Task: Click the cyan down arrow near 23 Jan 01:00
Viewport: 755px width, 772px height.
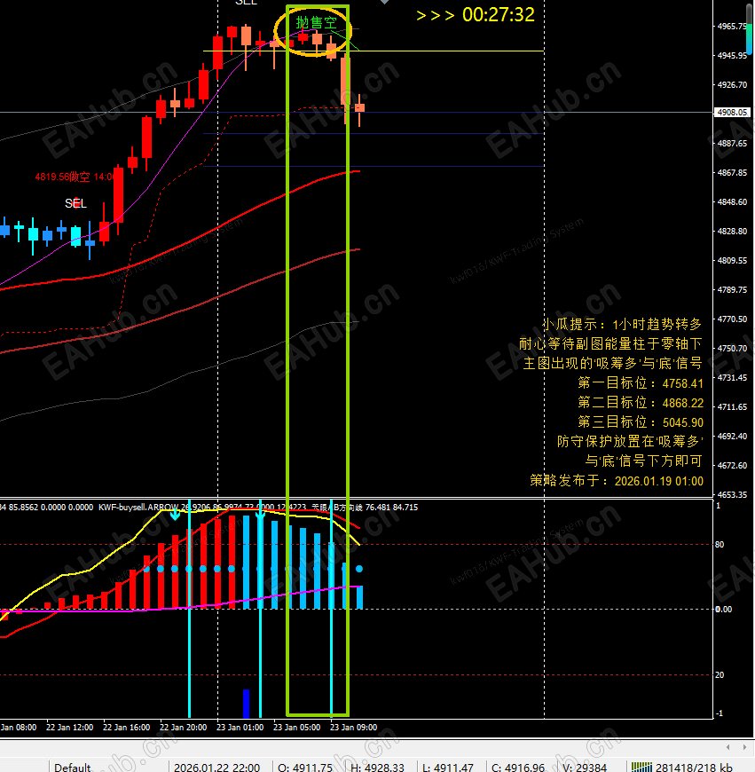Action: (x=260, y=515)
